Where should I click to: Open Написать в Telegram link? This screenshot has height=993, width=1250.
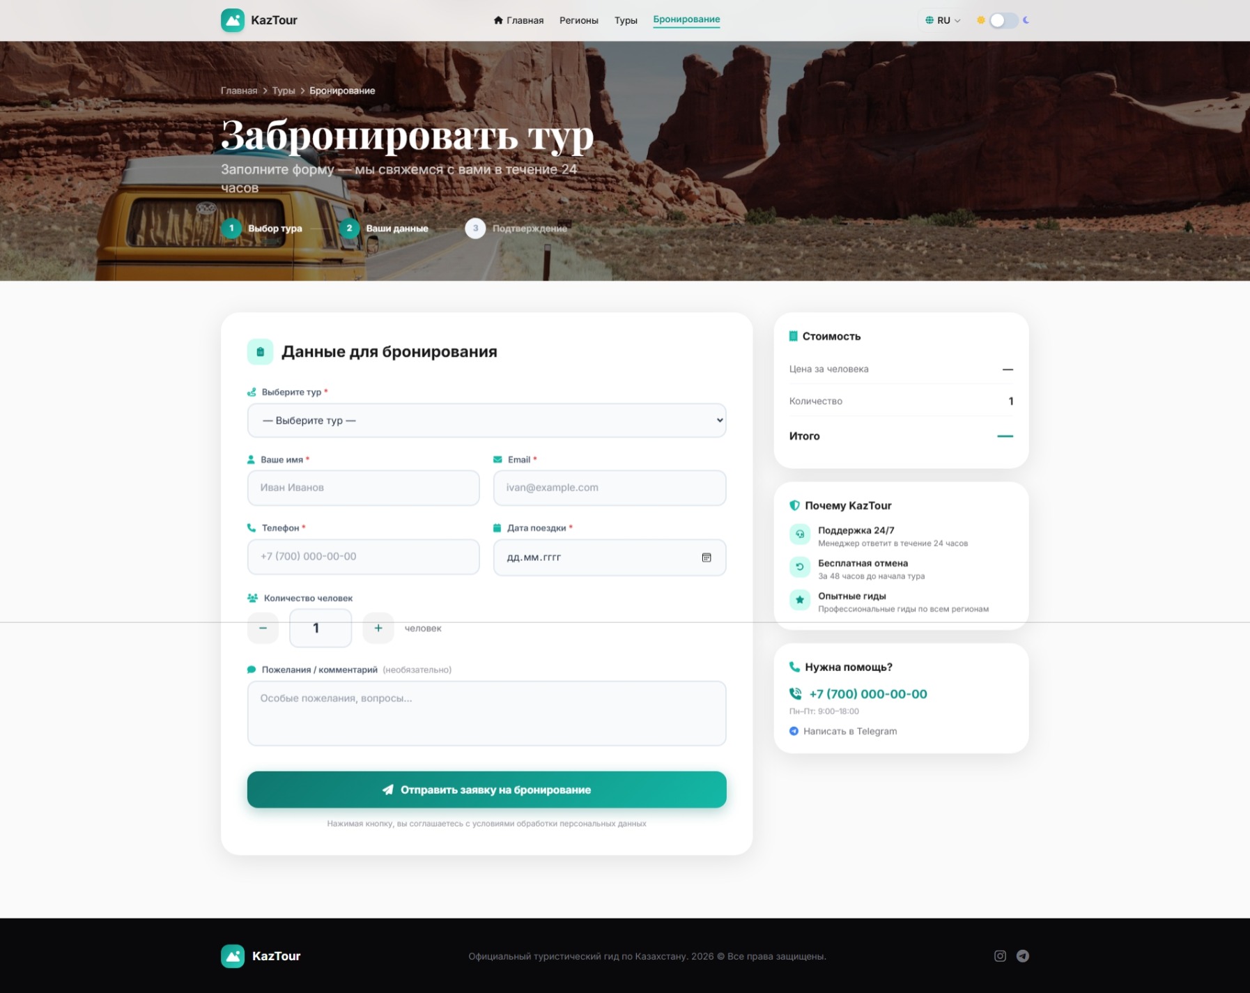[850, 731]
